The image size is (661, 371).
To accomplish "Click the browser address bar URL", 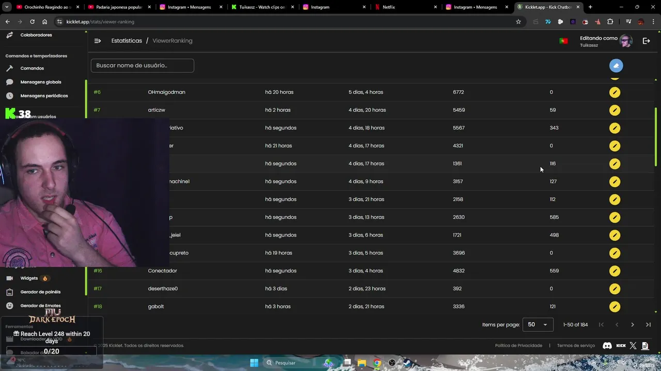I will [x=100, y=22].
